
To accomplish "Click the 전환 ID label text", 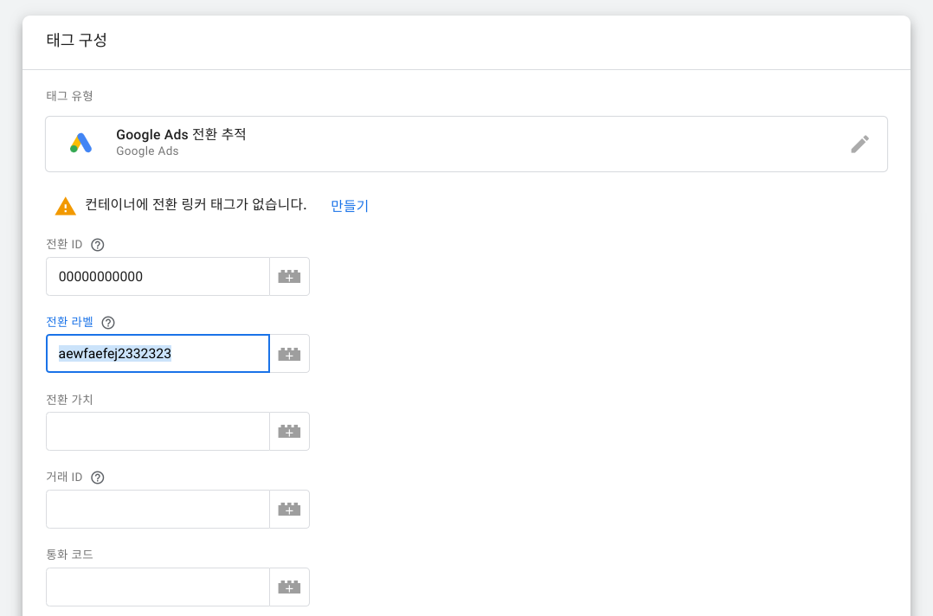I will click(64, 244).
